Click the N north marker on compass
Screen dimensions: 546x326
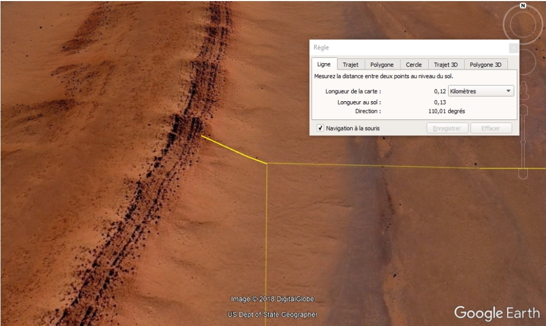tap(523, 6)
